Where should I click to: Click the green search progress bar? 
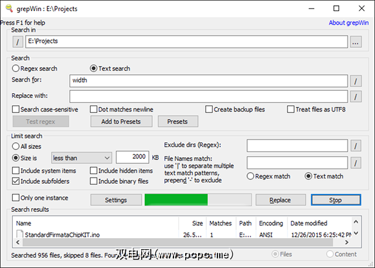(198, 200)
